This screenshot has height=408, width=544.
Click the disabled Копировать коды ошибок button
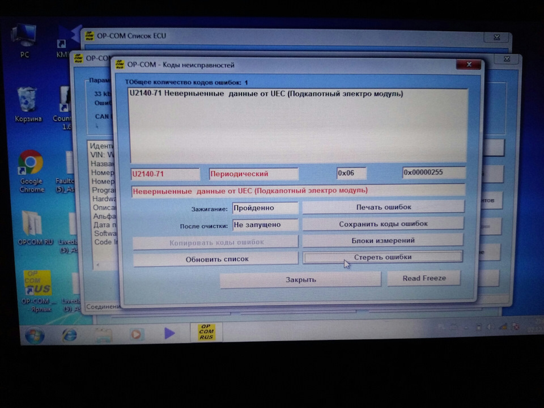pos(215,242)
